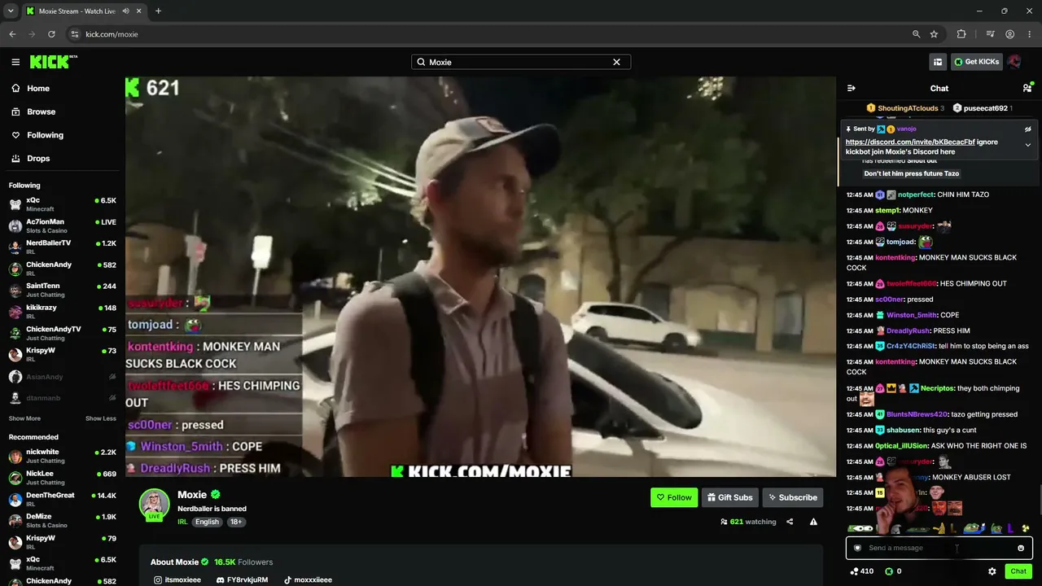Image resolution: width=1042 pixels, height=586 pixels.
Task: Open the browser tab search dropdown
Action: pos(11,11)
